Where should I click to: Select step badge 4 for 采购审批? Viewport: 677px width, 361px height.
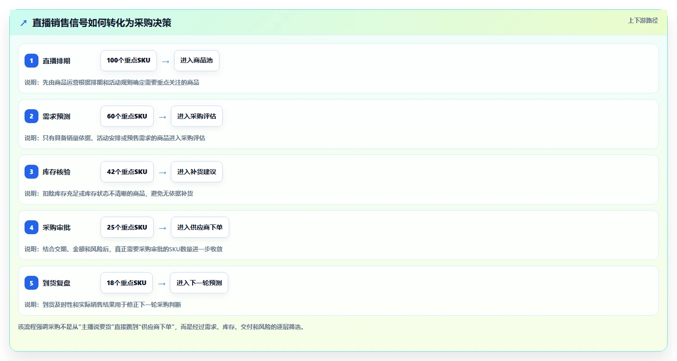[31, 227]
